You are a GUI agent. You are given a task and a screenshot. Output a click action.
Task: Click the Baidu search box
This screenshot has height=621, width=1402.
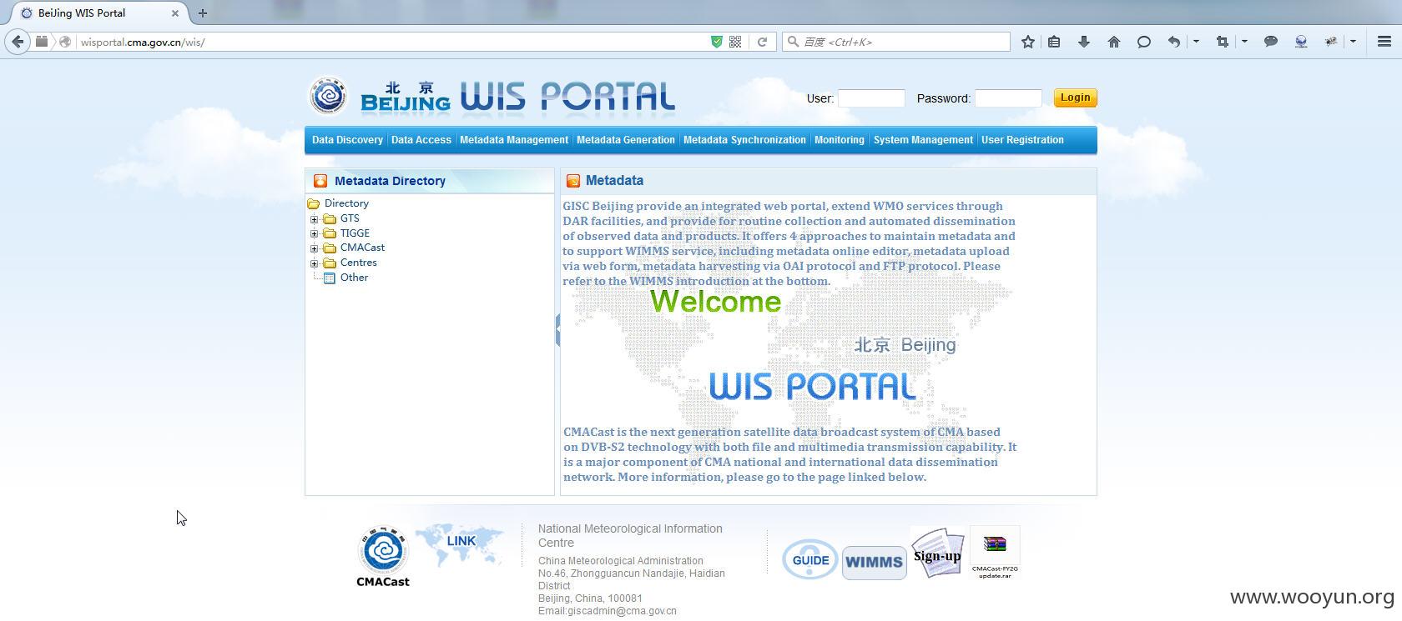click(896, 42)
